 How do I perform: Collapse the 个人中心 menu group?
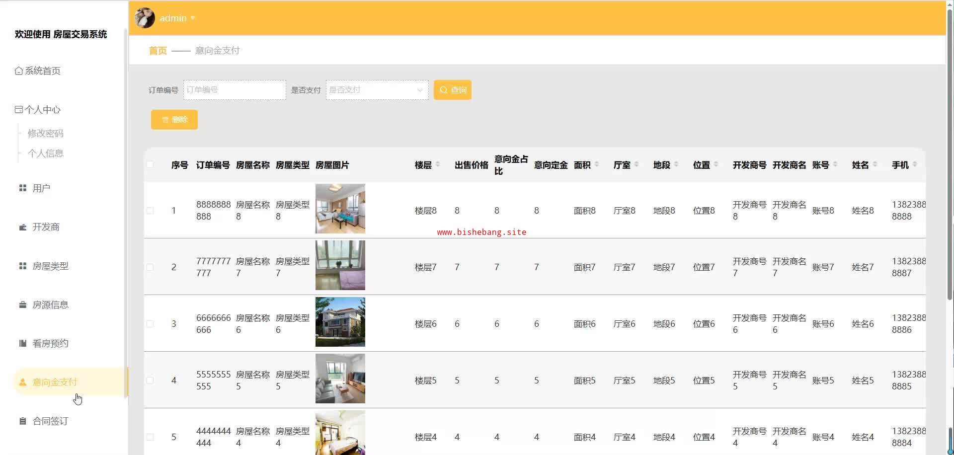(x=42, y=110)
